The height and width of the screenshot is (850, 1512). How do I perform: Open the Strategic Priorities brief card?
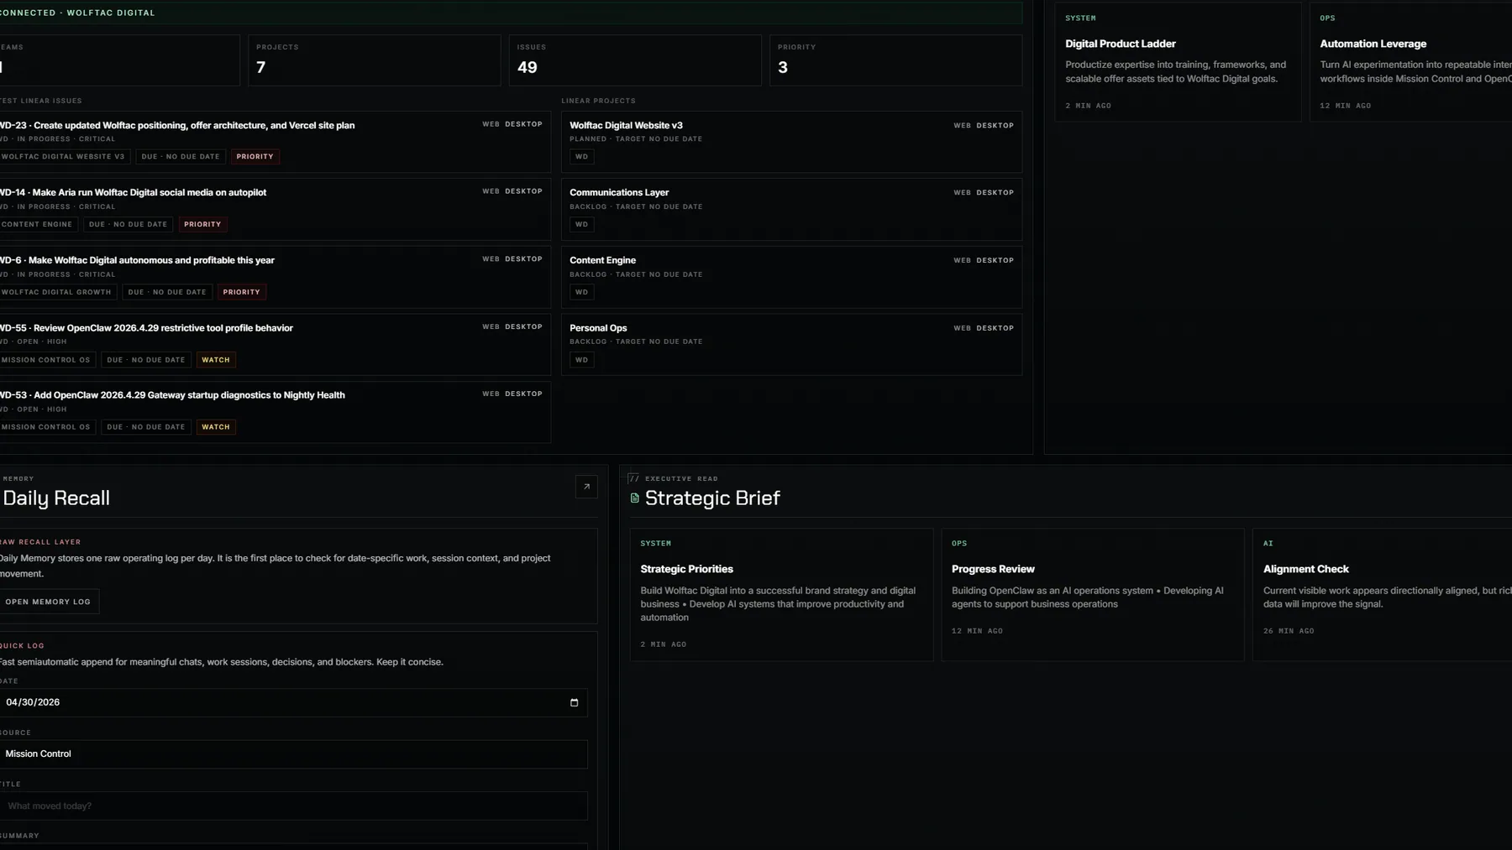point(781,594)
